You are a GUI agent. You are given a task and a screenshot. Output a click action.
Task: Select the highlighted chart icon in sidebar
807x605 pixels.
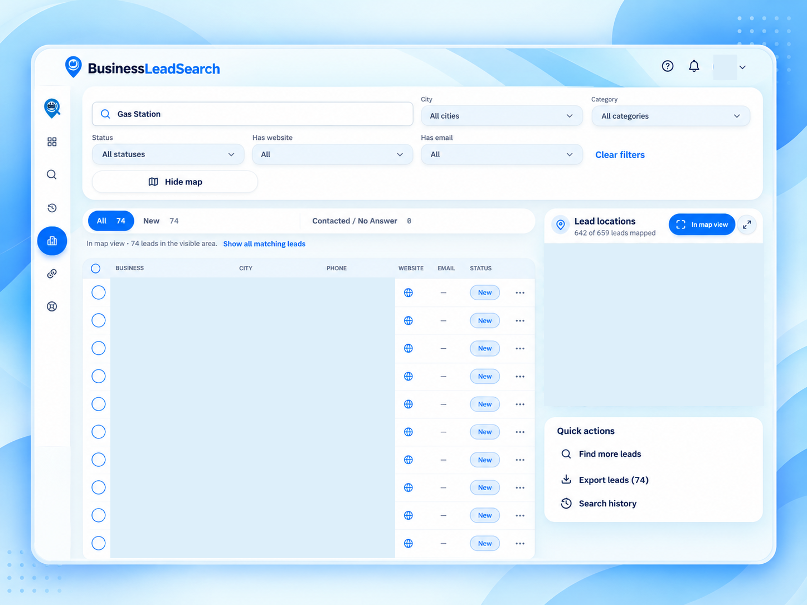52,241
